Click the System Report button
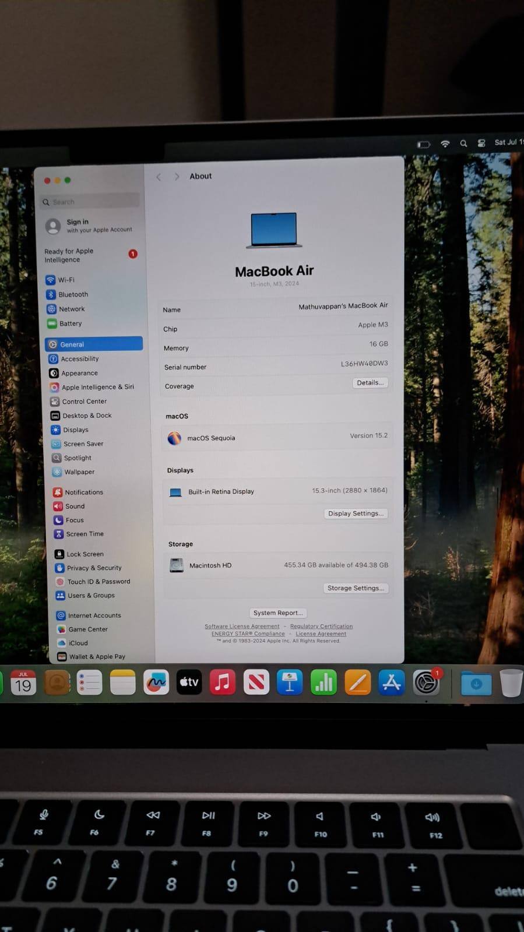 [277, 613]
